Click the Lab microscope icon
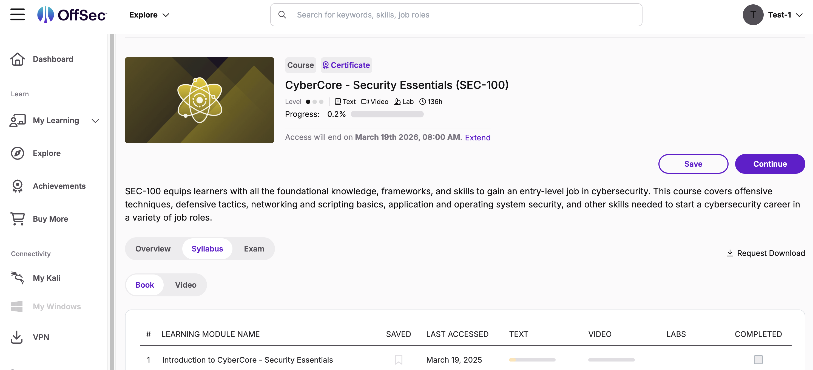 [x=397, y=102]
